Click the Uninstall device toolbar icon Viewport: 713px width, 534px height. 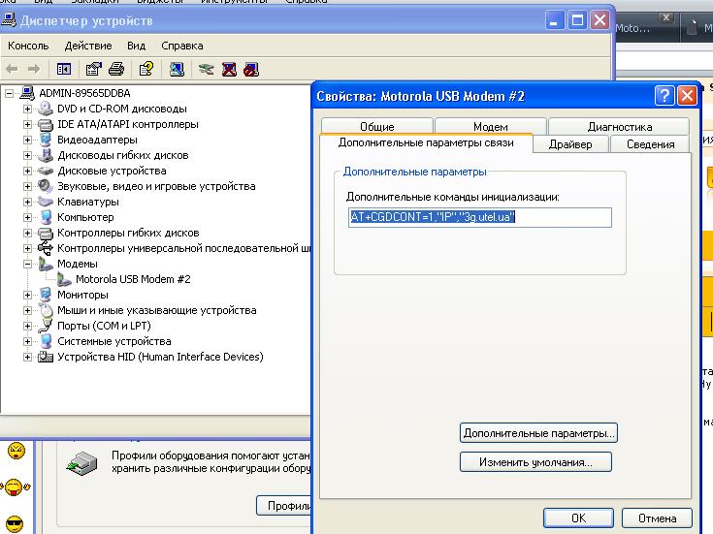[229, 69]
